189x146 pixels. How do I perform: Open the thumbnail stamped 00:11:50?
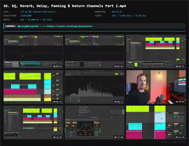click(33, 123)
